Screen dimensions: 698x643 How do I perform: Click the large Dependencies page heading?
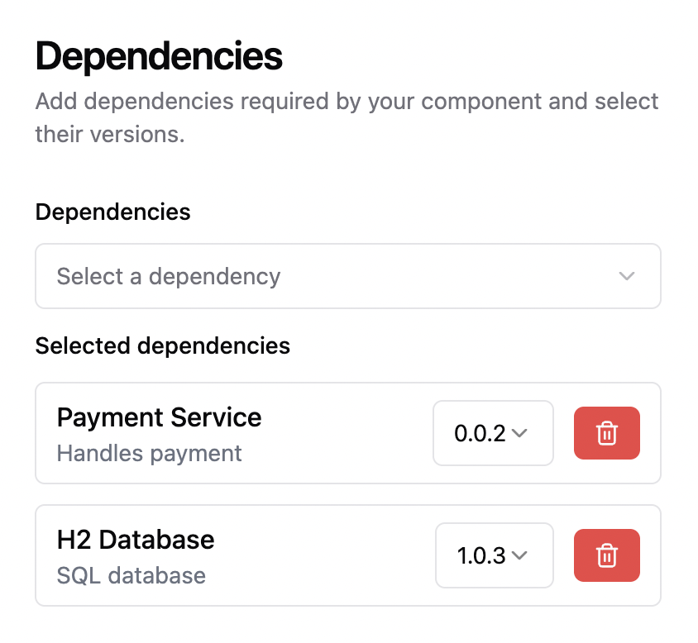[159, 56]
